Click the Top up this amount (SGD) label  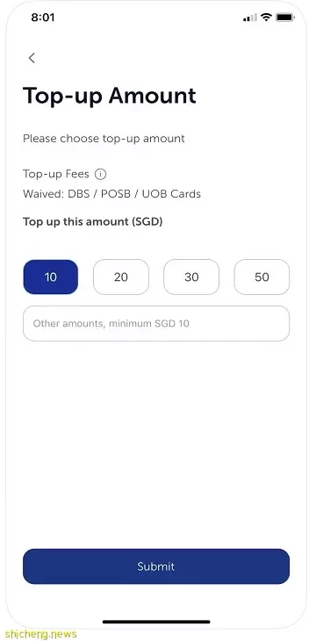tap(93, 221)
